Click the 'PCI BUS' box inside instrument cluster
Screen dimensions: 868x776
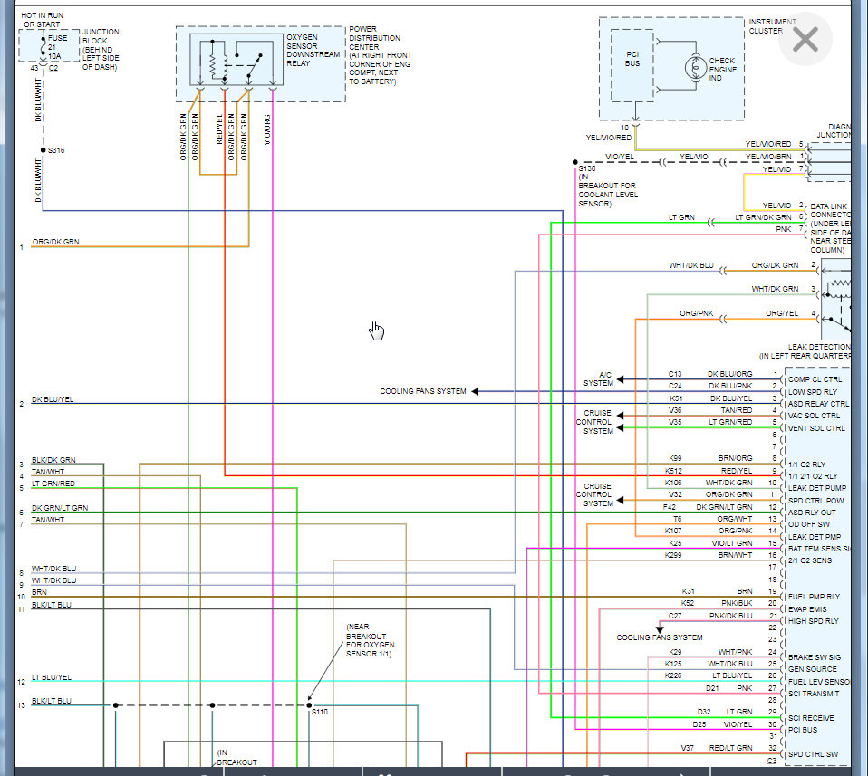click(632, 65)
